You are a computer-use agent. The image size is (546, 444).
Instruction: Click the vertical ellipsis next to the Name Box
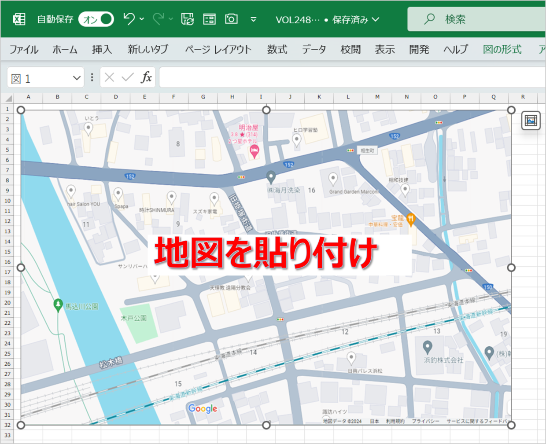(92, 77)
